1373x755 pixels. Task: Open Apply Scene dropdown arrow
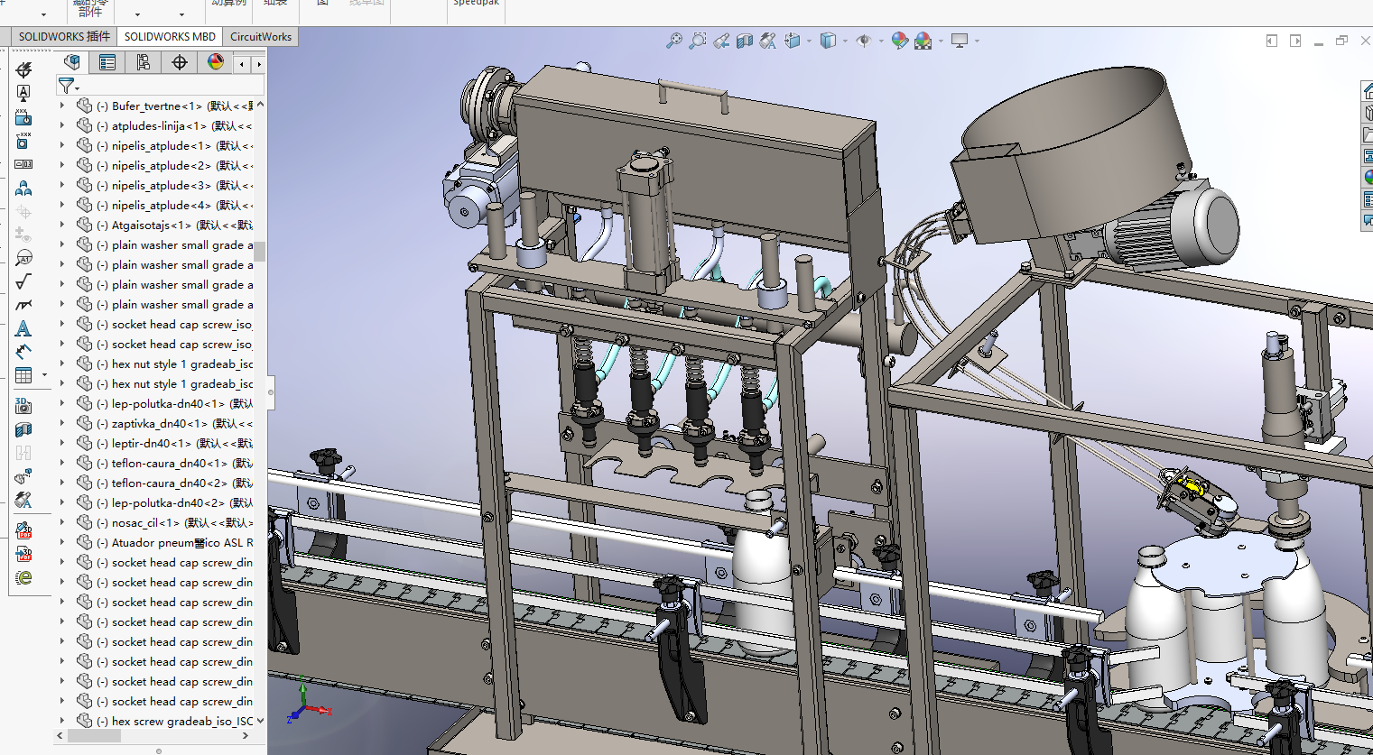click(x=941, y=41)
